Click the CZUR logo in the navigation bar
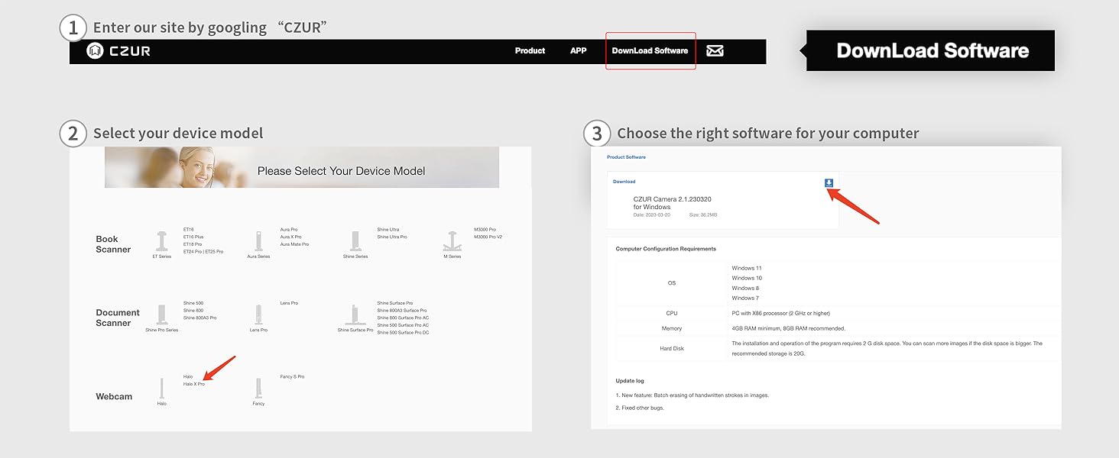The height and width of the screenshot is (458, 1119). coord(118,51)
